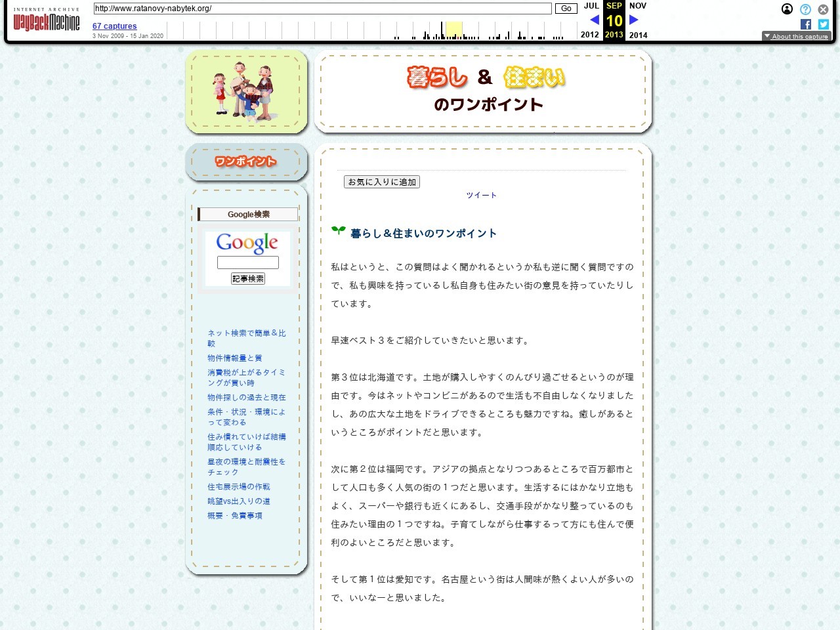The image size is (840, 630).
Task: Click the ツイート link
Action: click(482, 194)
